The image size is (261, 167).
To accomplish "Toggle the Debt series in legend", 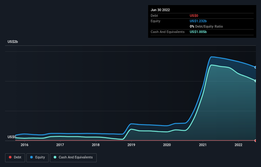I will pyautogui.click(x=15, y=157).
